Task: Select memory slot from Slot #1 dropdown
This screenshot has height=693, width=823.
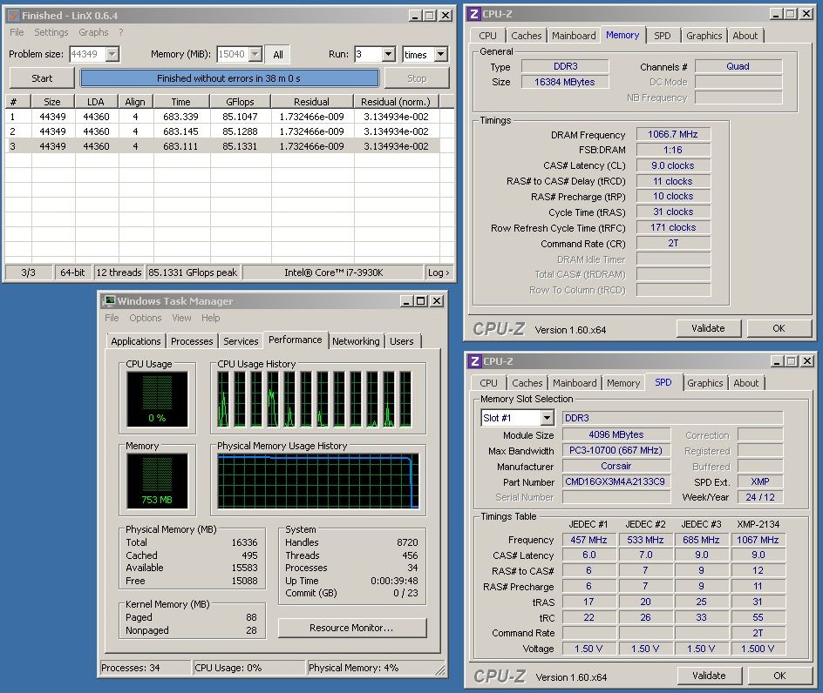Action: click(x=547, y=419)
